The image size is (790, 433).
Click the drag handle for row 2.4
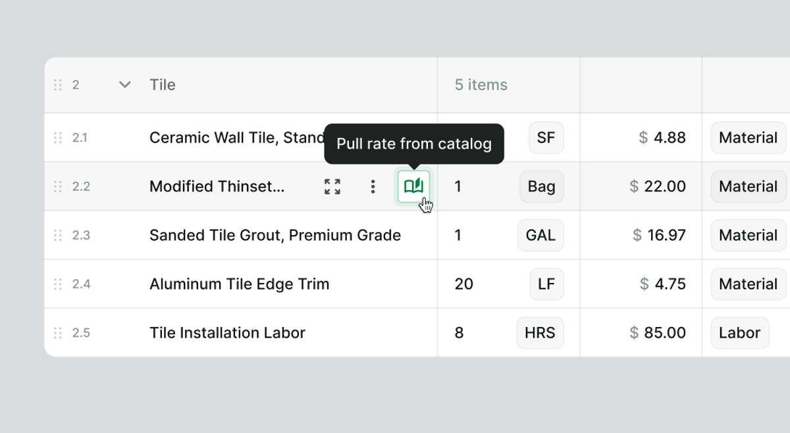point(57,284)
